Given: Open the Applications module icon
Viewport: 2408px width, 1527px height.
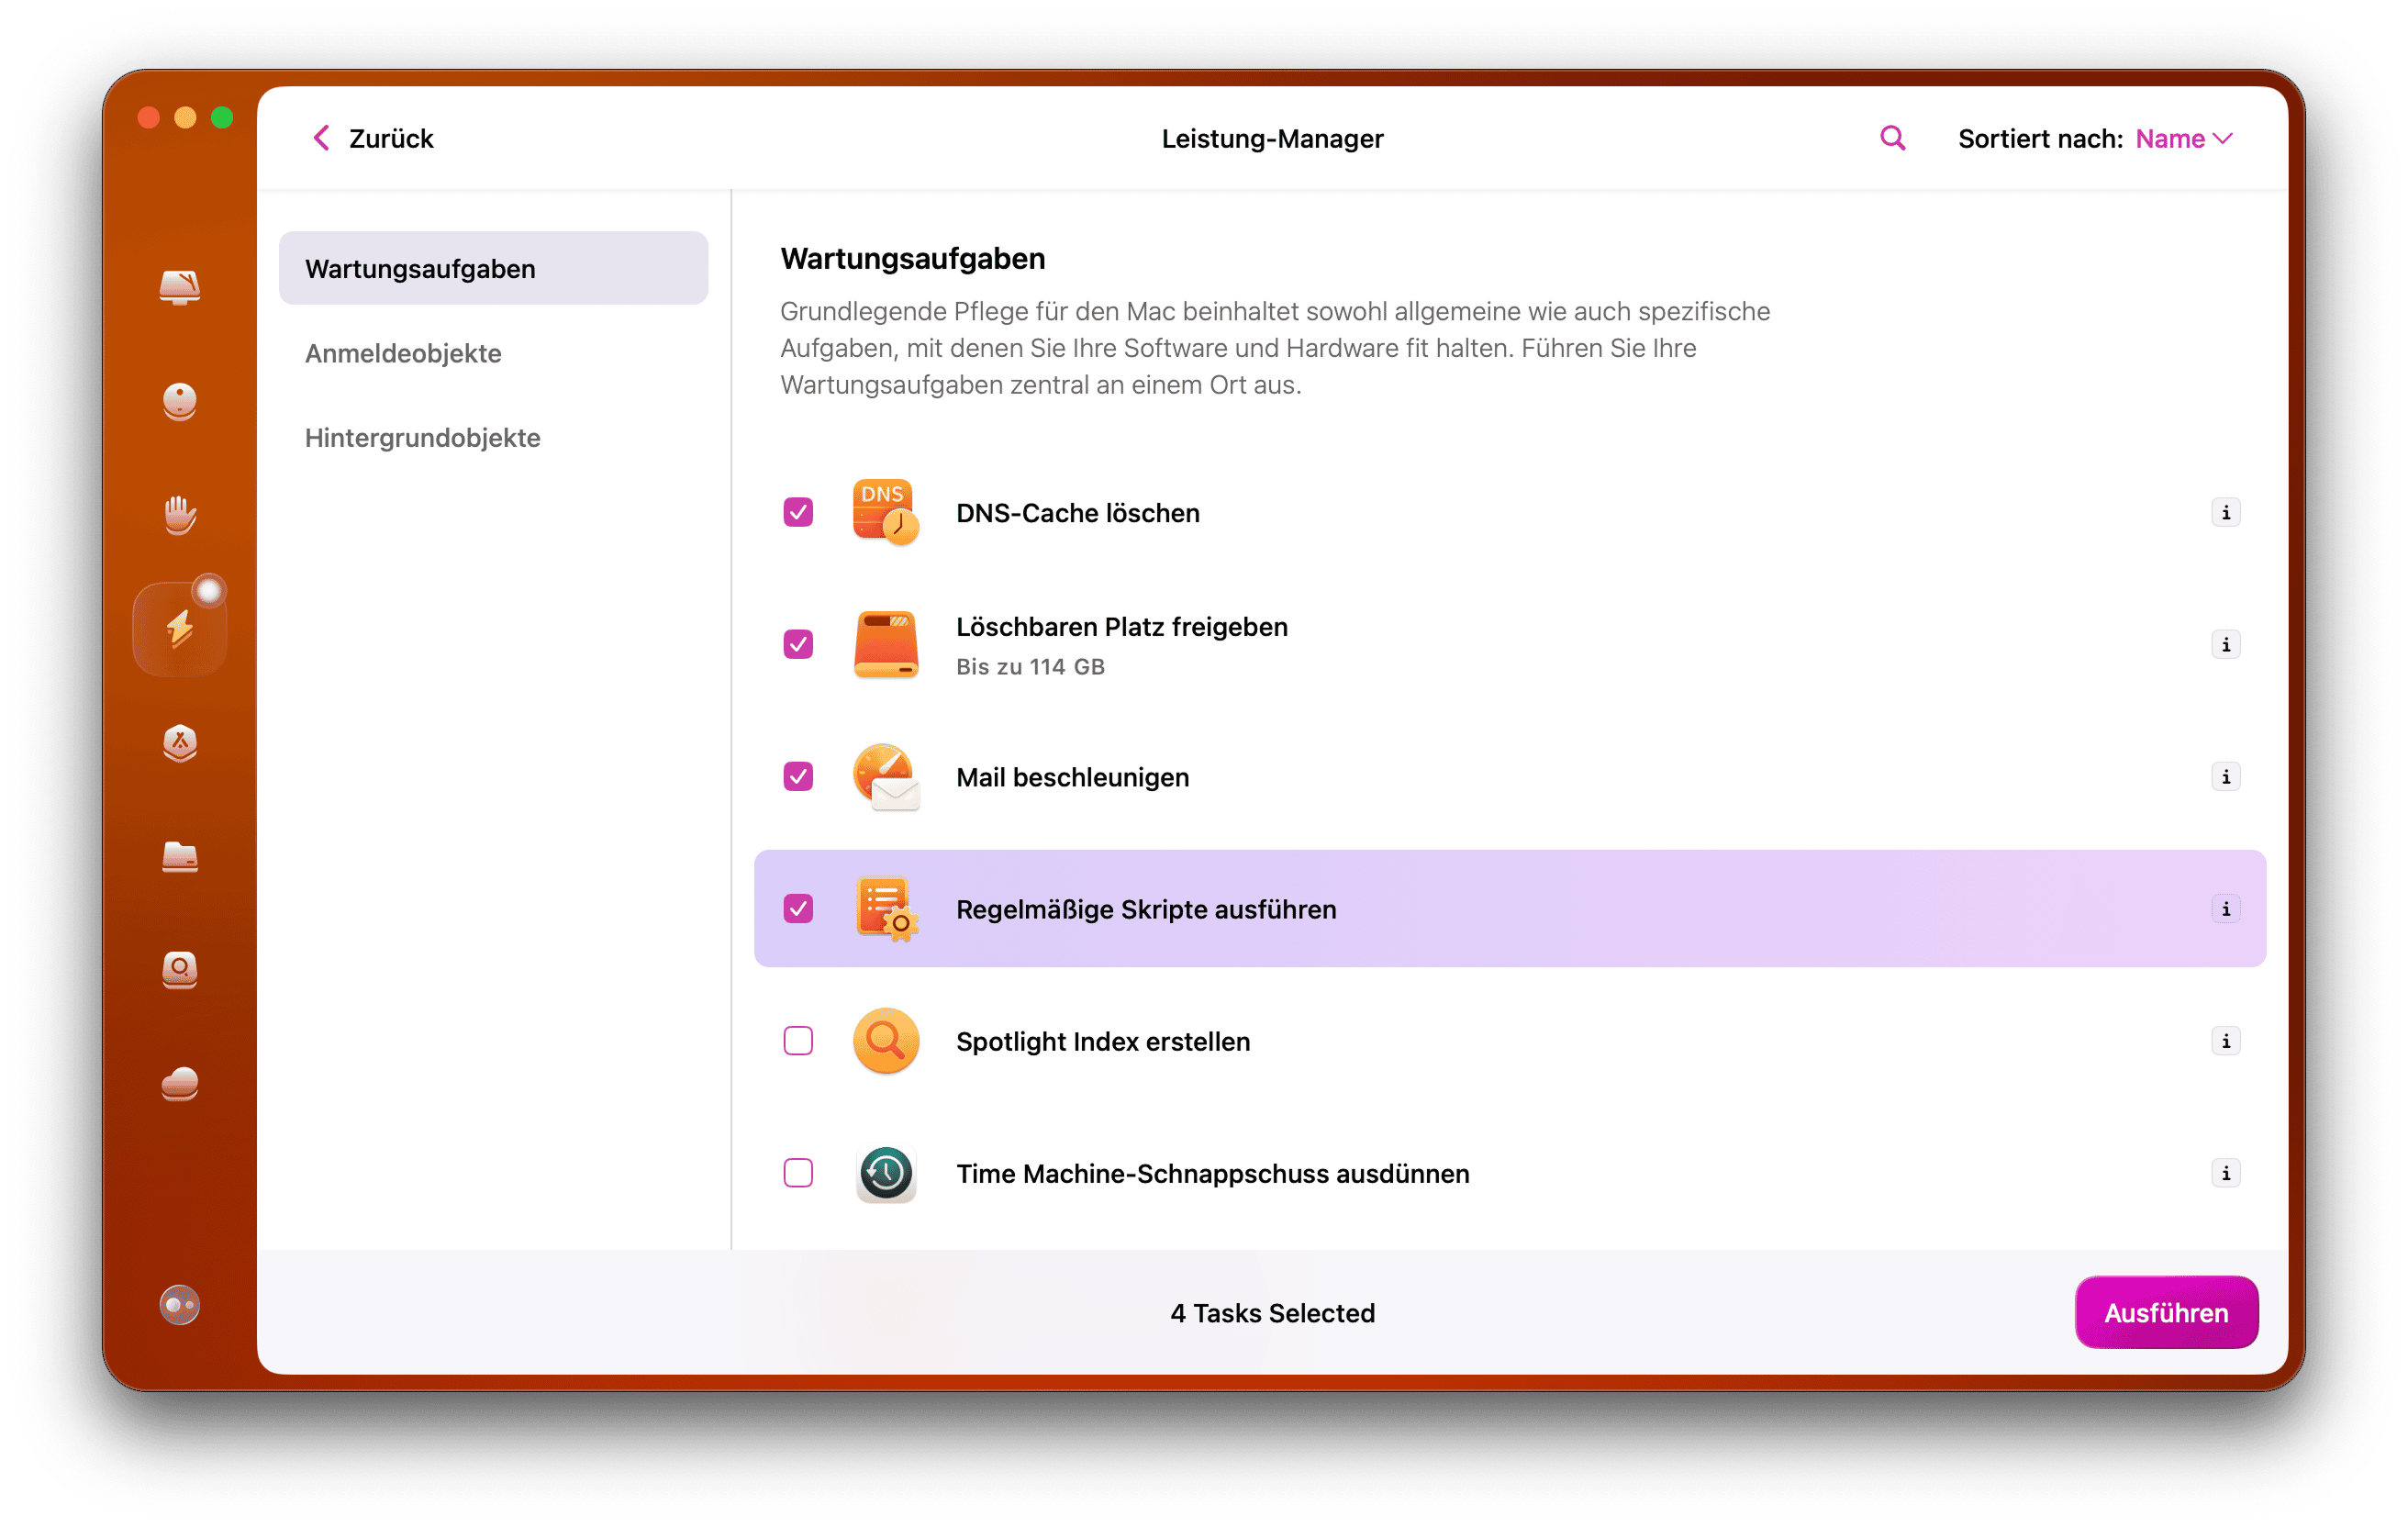Looking at the screenshot, I should pyautogui.click(x=180, y=744).
